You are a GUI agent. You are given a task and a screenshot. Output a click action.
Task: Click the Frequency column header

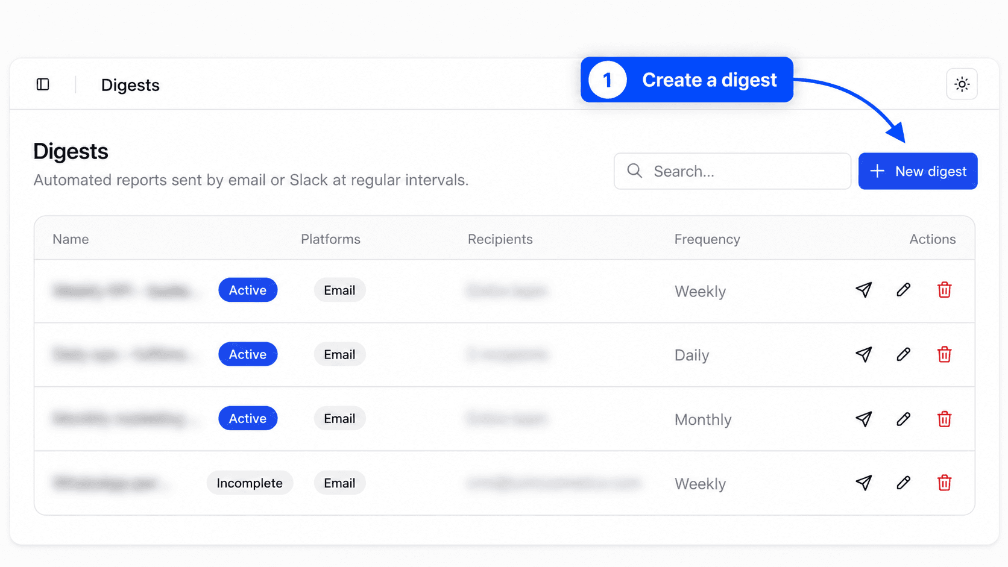click(x=707, y=239)
